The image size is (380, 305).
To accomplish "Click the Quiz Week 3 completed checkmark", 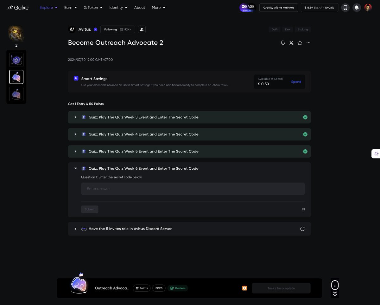I will [x=305, y=117].
